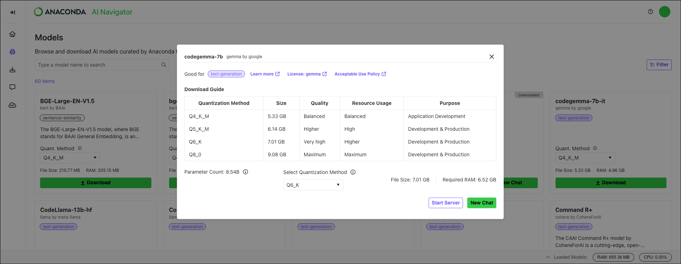Expand the sidebar with the arrow icon
This screenshot has height=264, width=681.
point(12,12)
